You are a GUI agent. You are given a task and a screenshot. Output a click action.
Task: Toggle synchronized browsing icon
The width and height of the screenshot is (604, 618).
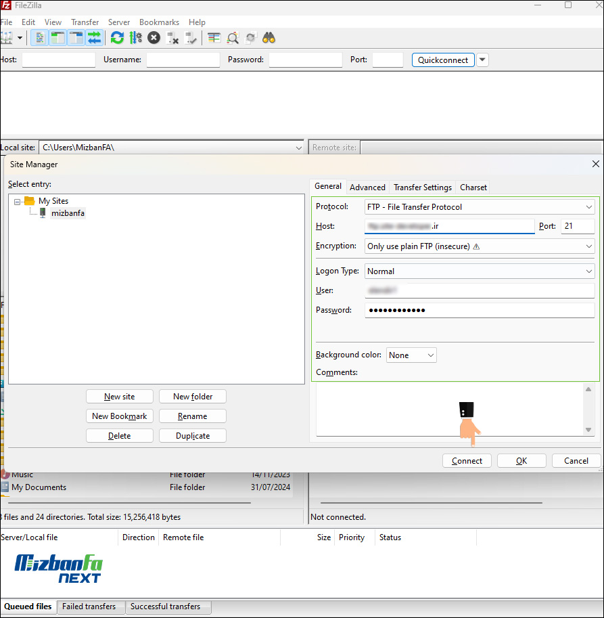(251, 38)
